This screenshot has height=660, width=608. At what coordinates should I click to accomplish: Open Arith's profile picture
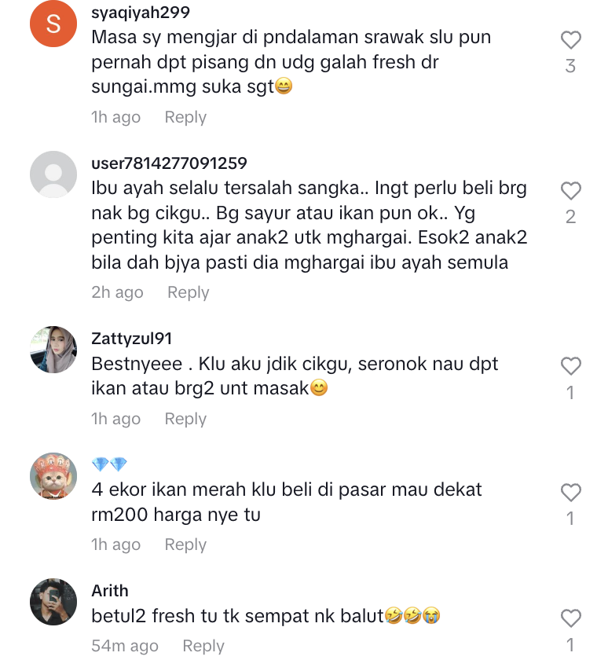tap(53, 602)
